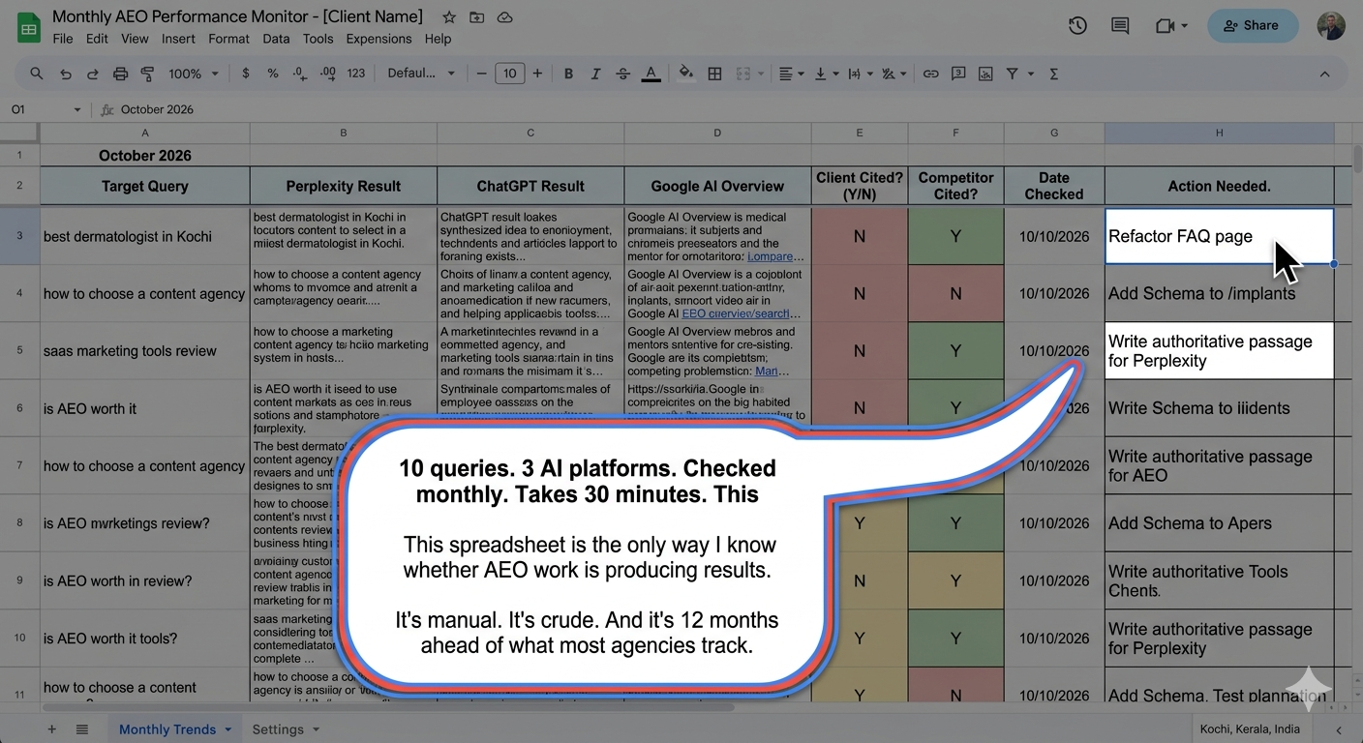The image size is (1363, 743).
Task: Toggle strikethrough formatting
Action: click(x=622, y=74)
